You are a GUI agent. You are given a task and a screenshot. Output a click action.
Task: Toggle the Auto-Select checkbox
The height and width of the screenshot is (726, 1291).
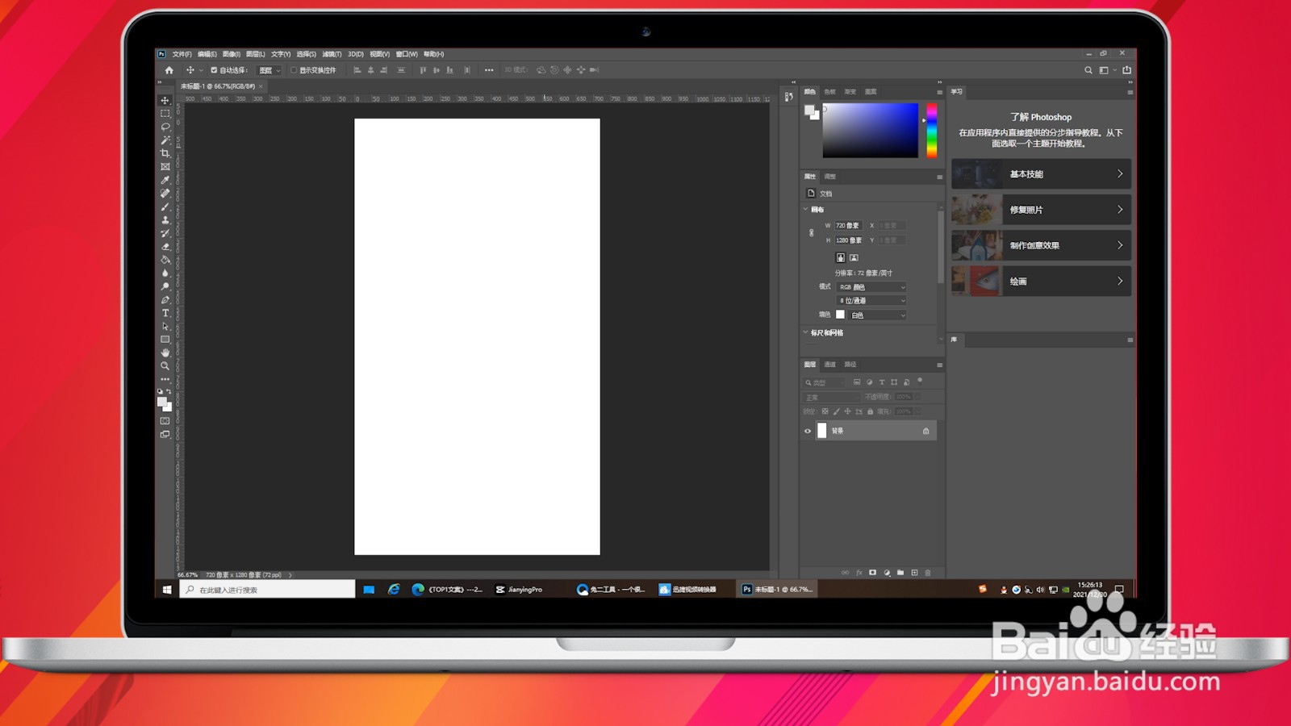pyautogui.click(x=214, y=70)
